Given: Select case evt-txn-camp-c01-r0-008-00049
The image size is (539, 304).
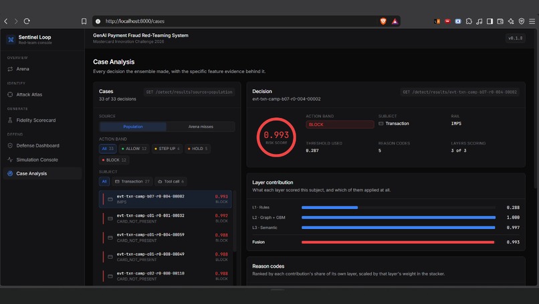Looking at the screenshot, I should pyautogui.click(x=165, y=257).
